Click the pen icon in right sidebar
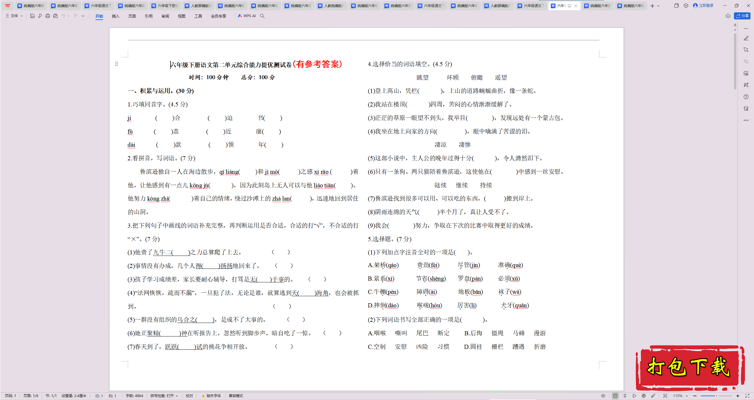 tap(746, 38)
